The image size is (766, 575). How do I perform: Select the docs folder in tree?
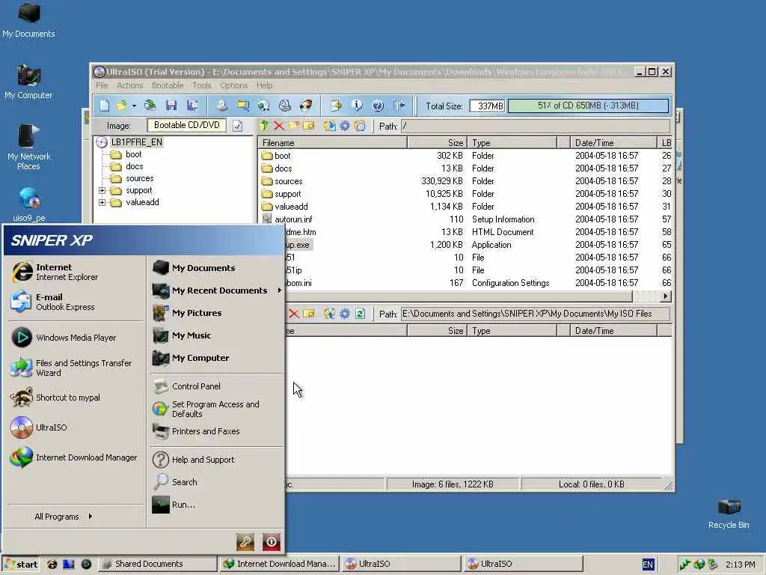click(x=135, y=166)
